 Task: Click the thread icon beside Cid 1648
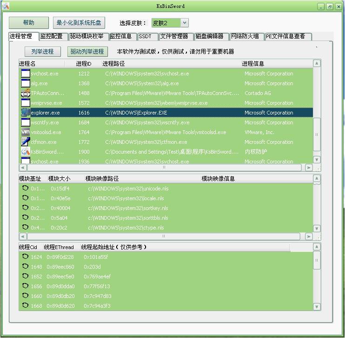[x=25, y=266]
